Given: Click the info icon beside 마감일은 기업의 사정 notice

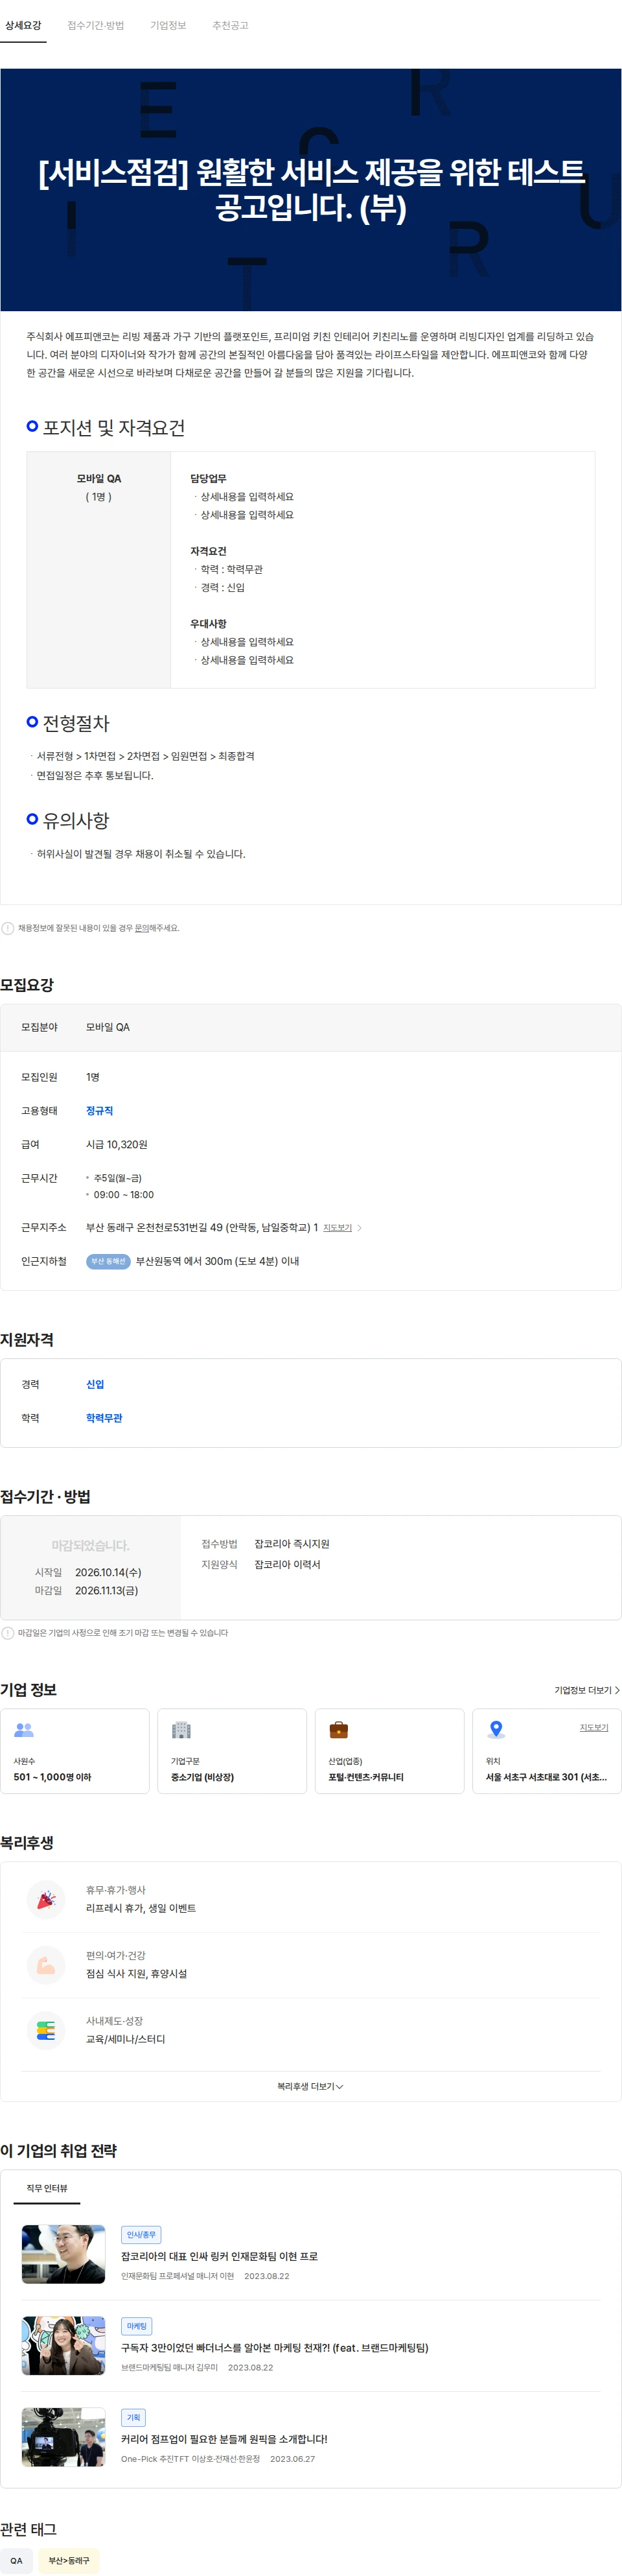Looking at the screenshot, I should [x=8, y=1633].
